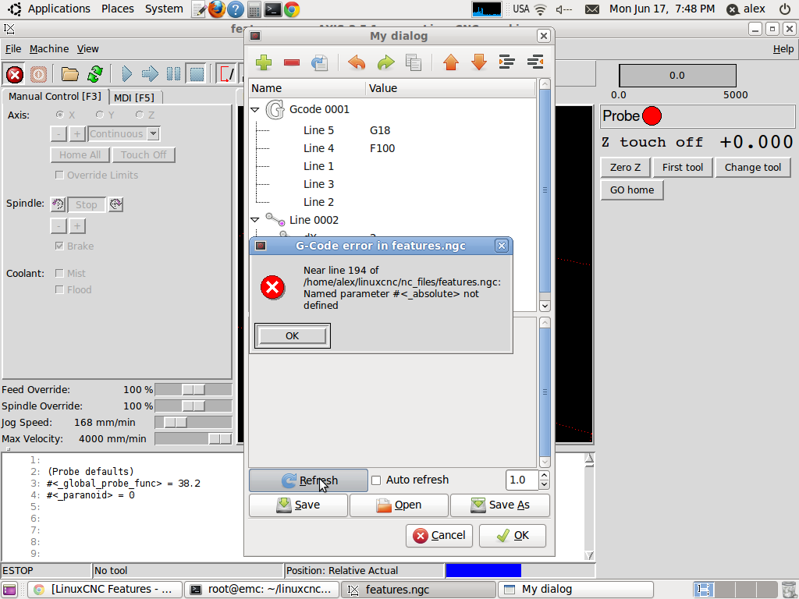799x599 pixels.
Task: Click the Open button in My dialog
Action: (399, 505)
